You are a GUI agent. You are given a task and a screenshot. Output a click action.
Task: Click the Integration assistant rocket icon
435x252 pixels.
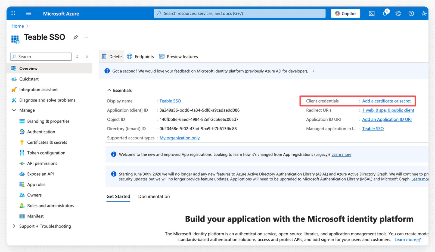click(x=14, y=90)
